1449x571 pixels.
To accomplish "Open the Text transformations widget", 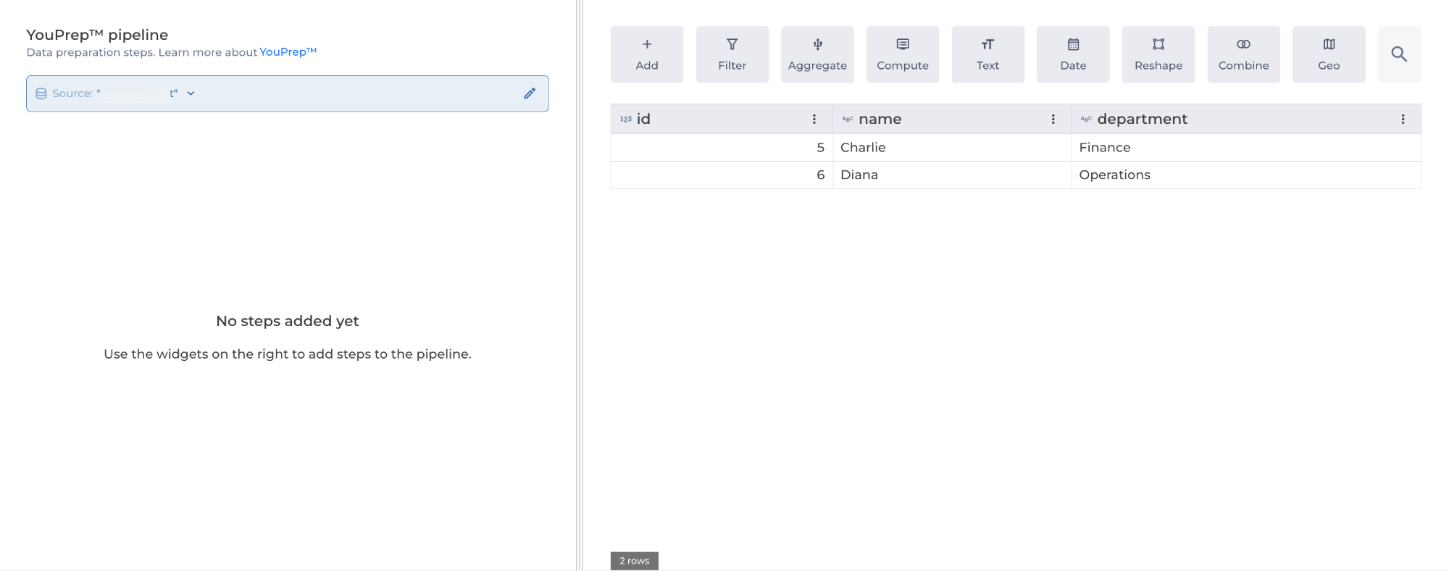I will tap(987, 54).
